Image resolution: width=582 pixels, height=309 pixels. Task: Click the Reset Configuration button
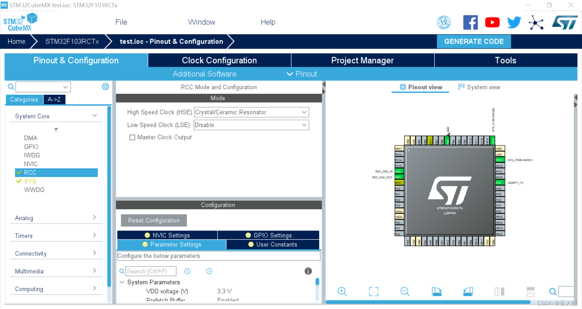point(154,220)
